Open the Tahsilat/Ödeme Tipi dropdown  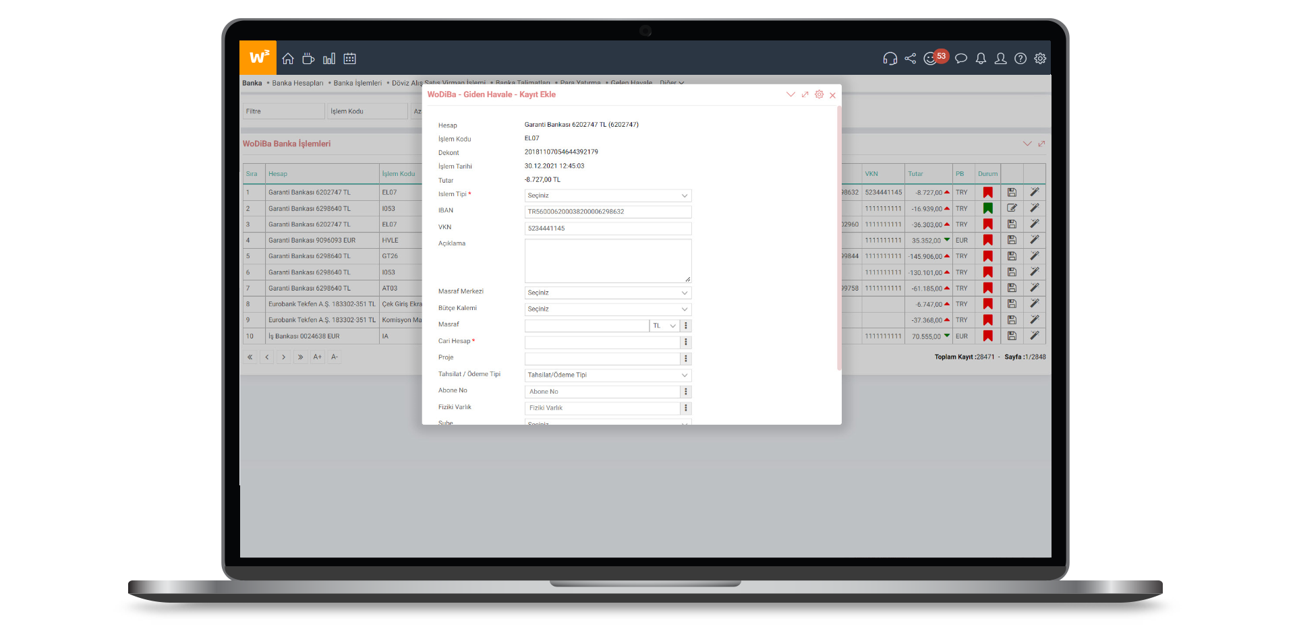point(608,375)
